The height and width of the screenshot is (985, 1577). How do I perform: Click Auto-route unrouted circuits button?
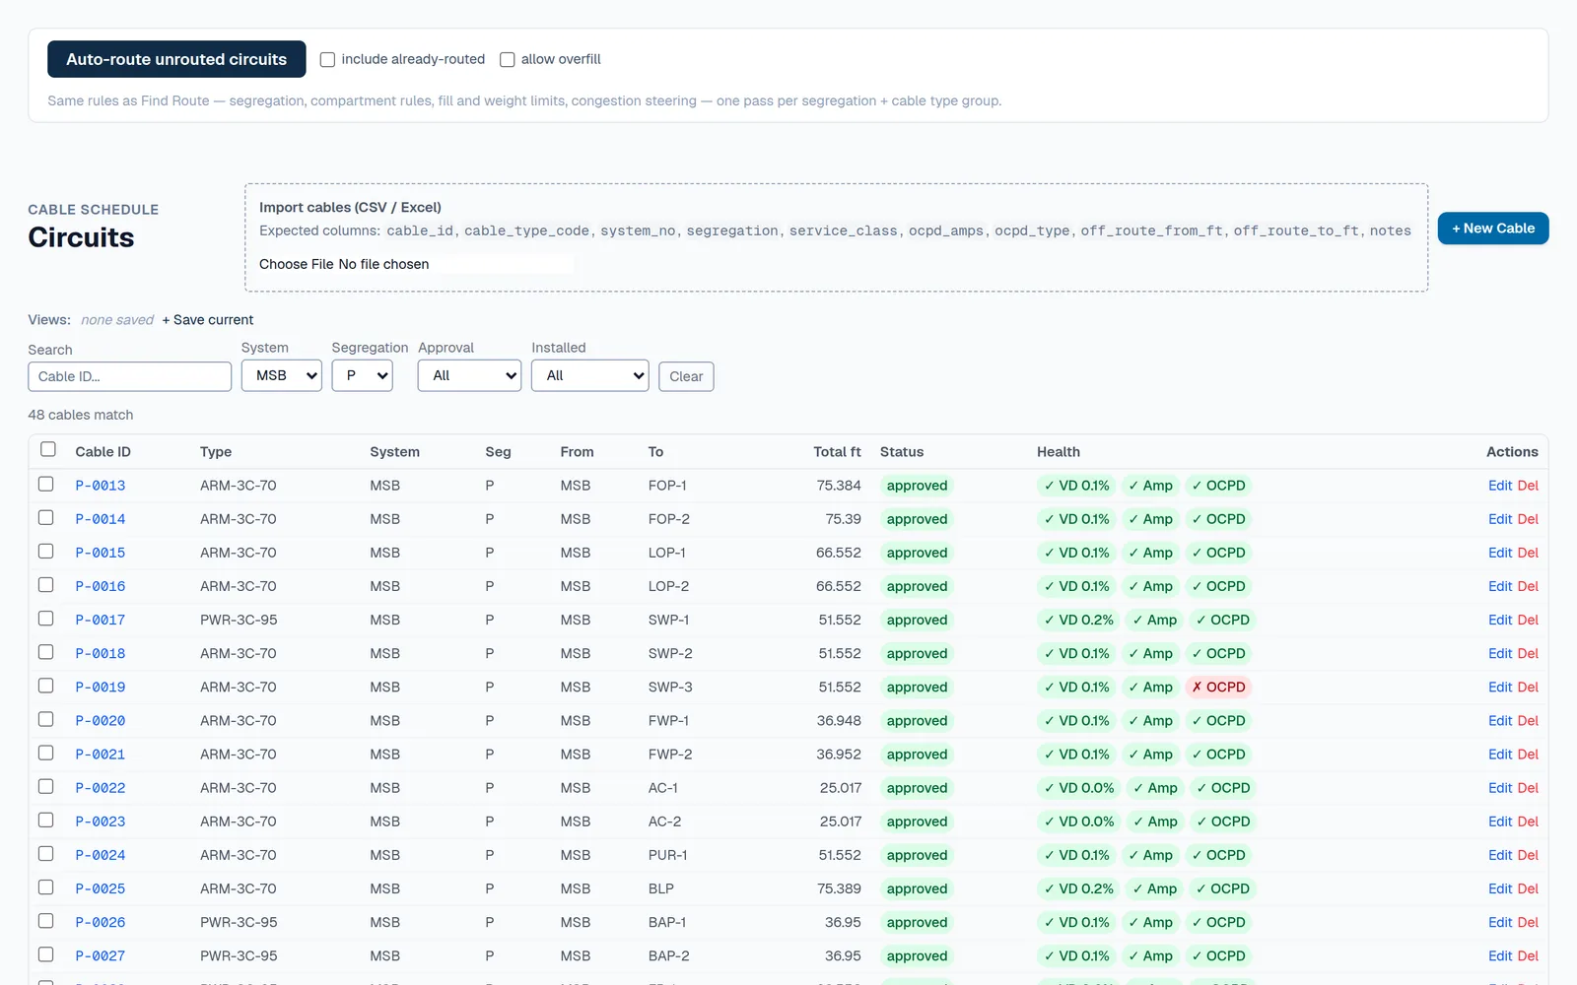click(176, 59)
